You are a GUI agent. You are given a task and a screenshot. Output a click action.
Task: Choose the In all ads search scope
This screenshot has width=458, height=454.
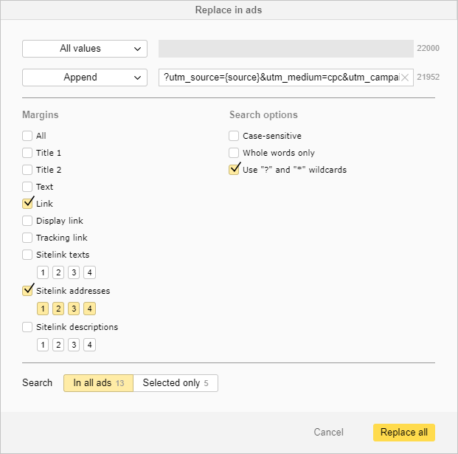click(x=98, y=382)
